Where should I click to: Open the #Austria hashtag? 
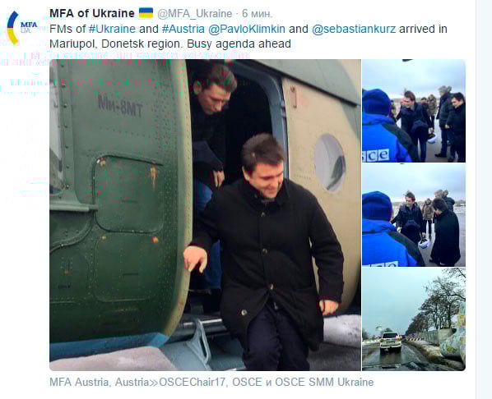coord(183,29)
